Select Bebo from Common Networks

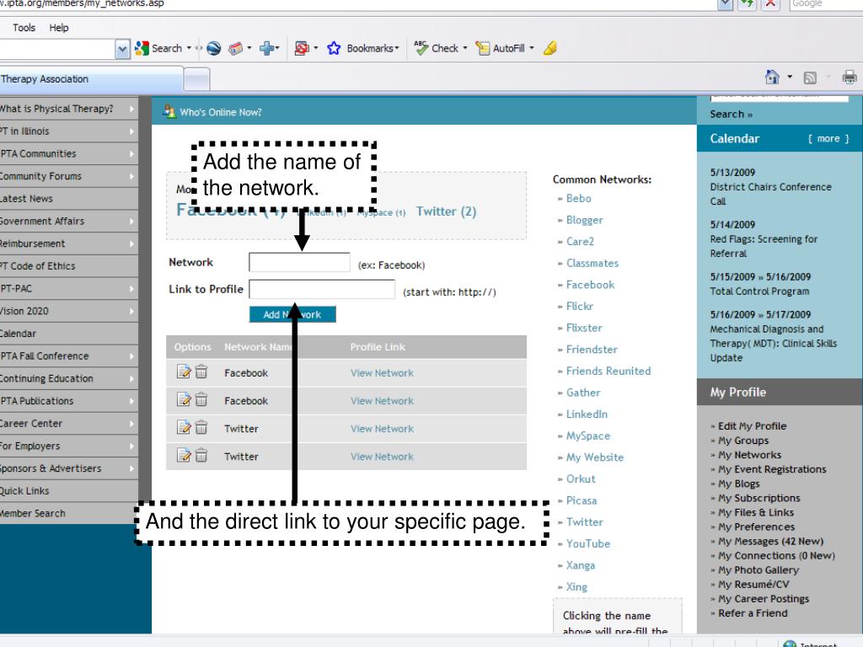pyautogui.click(x=578, y=198)
